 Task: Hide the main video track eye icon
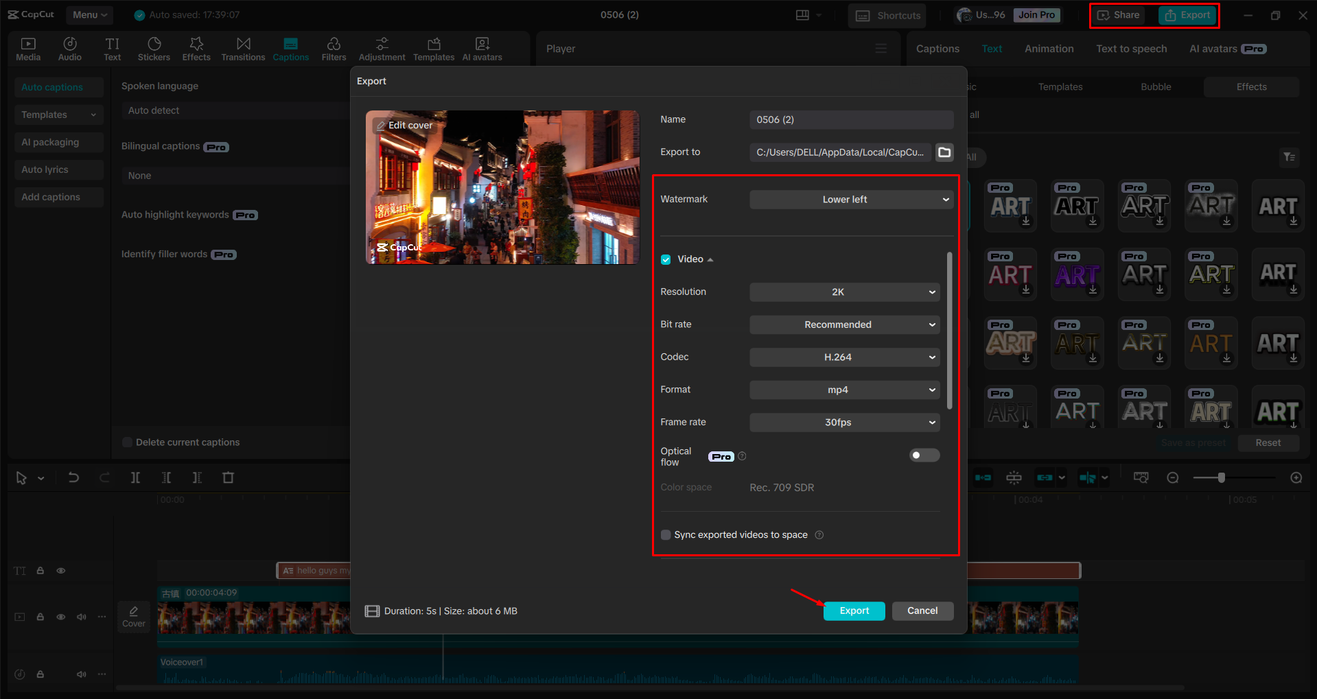tap(61, 617)
